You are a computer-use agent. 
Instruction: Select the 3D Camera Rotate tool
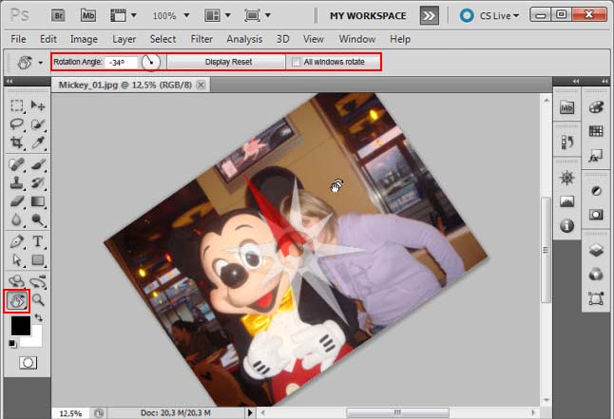tap(38, 281)
